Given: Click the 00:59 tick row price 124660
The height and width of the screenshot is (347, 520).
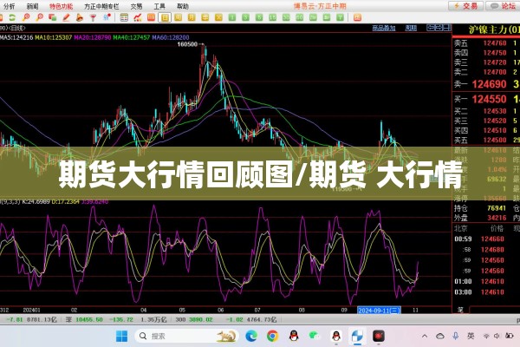Looking at the screenshot, I should click(492, 239).
